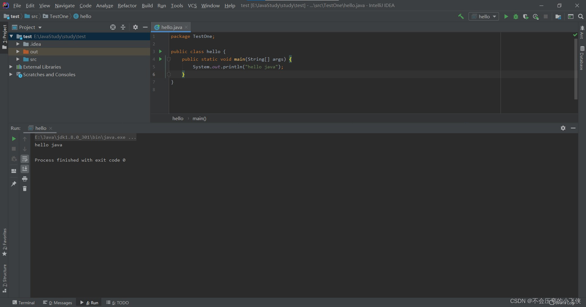The height and width of the screenshot is (307, 586).
Task: Open the Navigate menu
Action: 65,5
